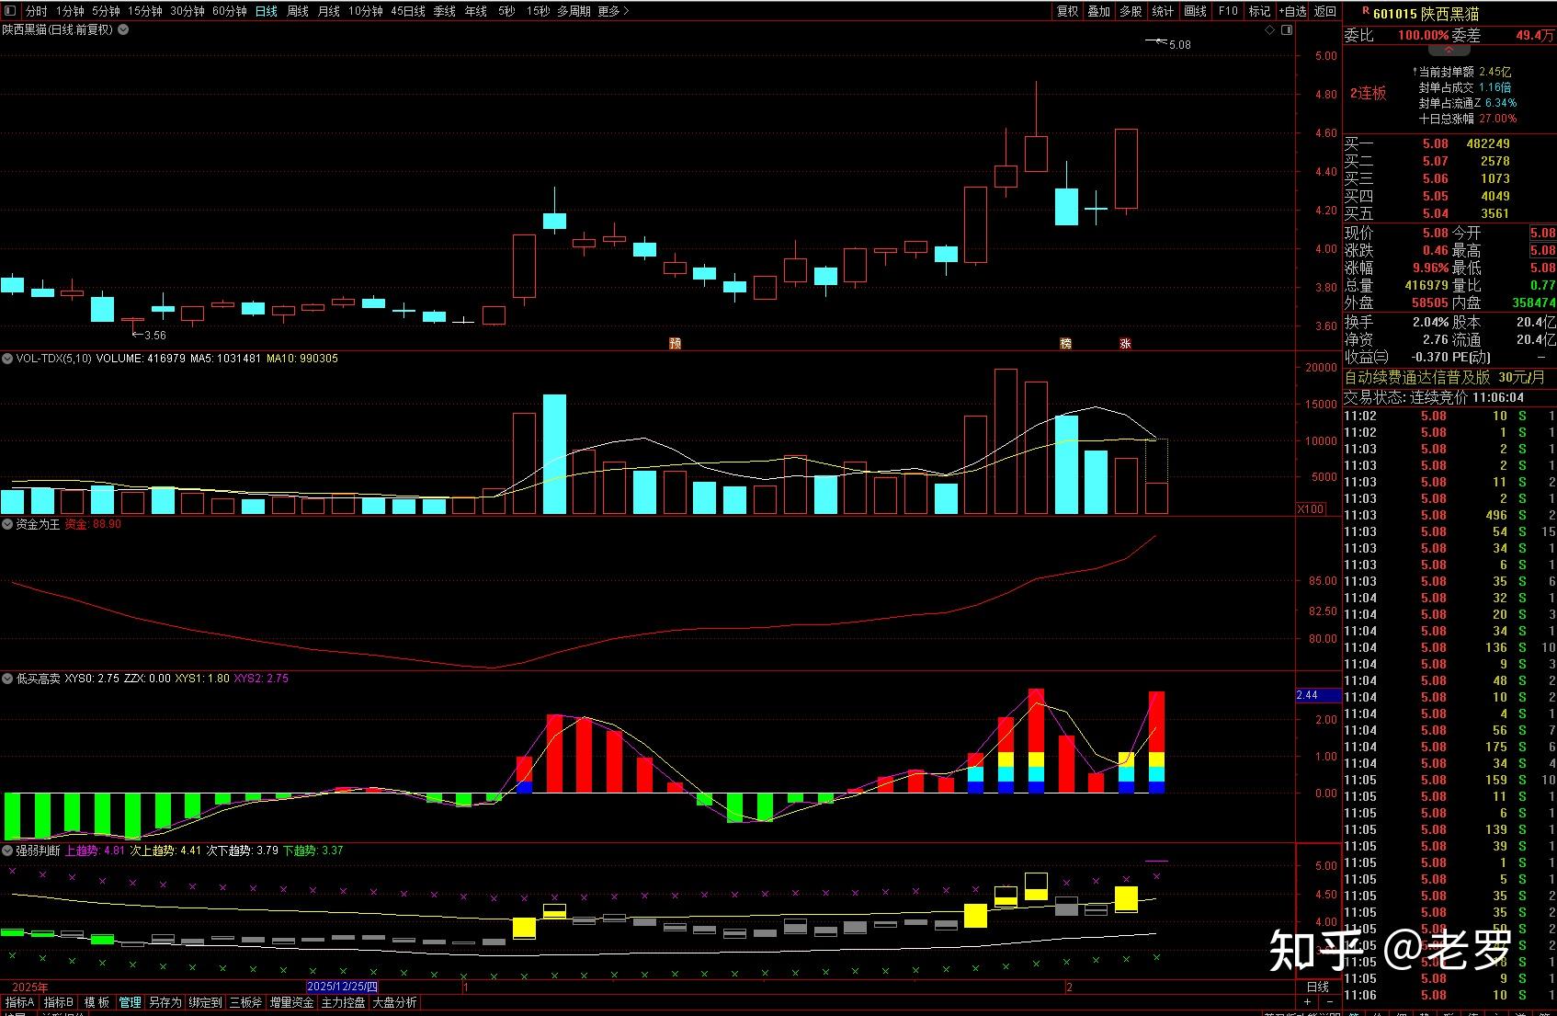Switch to the 周线 weekly period
Viewport: 1557px width, 1016px height.
pos(298,11)
